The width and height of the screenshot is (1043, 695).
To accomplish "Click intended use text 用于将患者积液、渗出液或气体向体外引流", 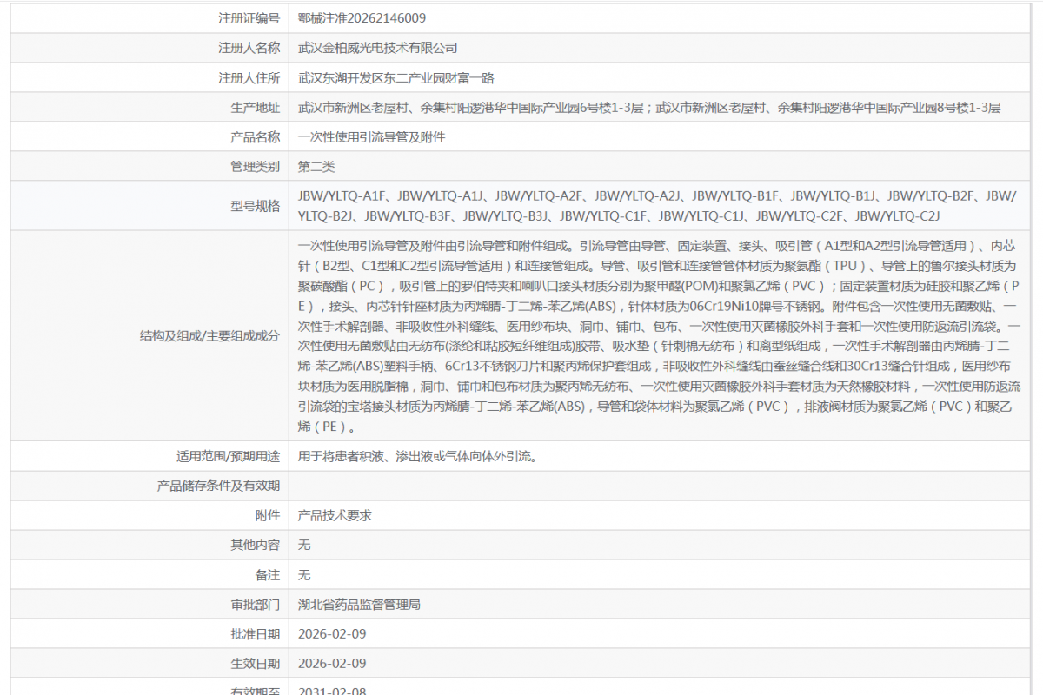I will tap(417, 456).
